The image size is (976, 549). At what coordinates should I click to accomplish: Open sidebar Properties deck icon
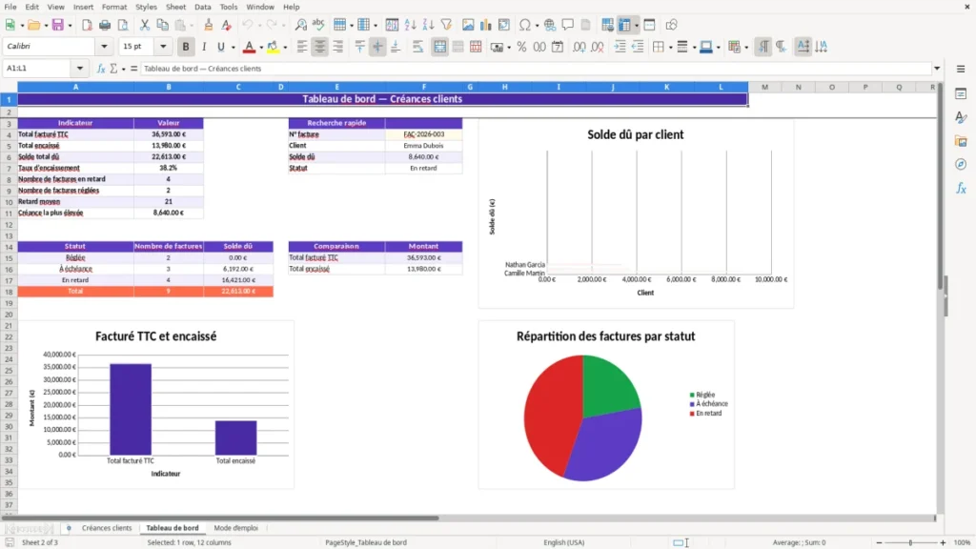[961, 93]
